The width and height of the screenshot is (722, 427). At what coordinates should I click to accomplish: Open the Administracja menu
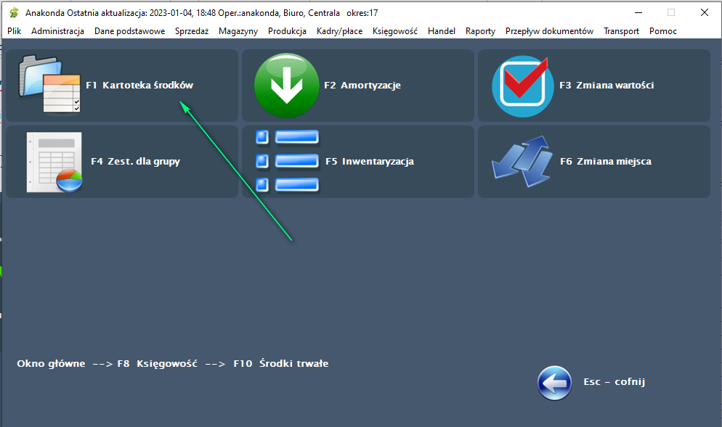pos(57,30)
